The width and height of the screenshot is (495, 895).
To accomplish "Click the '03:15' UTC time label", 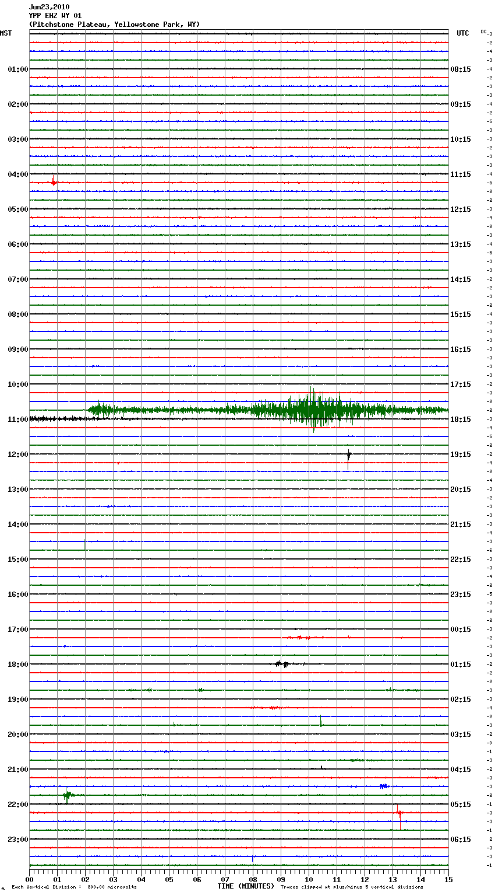I will (461, 735).
